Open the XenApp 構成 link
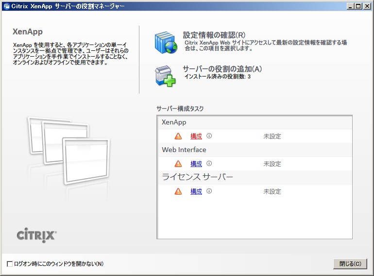Viewport: 374px width, 276px height. pyautogui.click(x=196, y=137)
